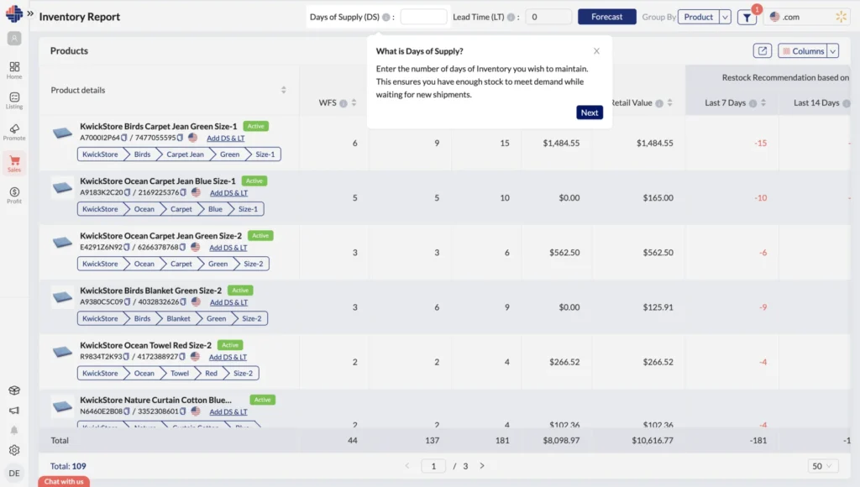The height and width of the screenshot is (487, 860).
Task: Click Ocean Towel Red product thumbnail
Action: pos(62,352)
